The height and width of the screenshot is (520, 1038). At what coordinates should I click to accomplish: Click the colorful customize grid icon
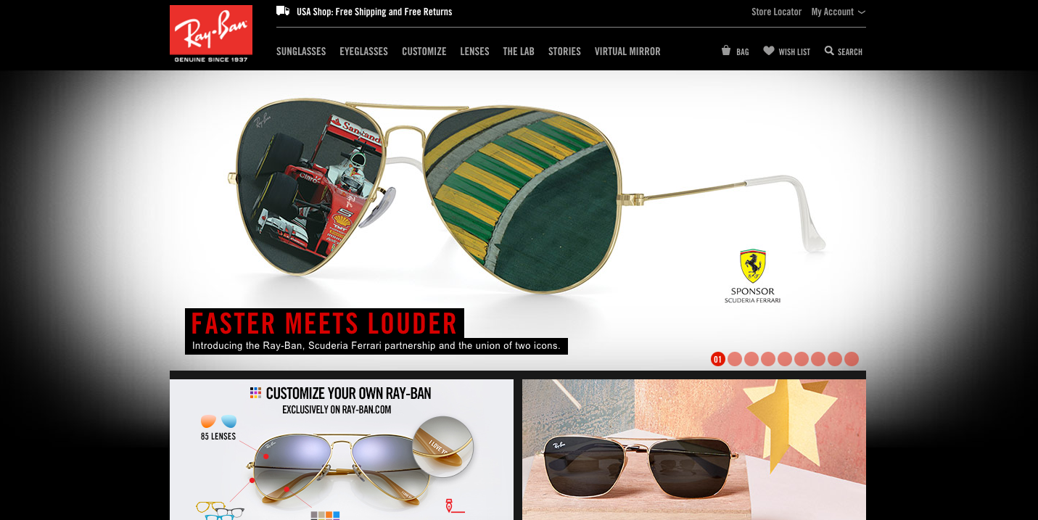(255, 392)
